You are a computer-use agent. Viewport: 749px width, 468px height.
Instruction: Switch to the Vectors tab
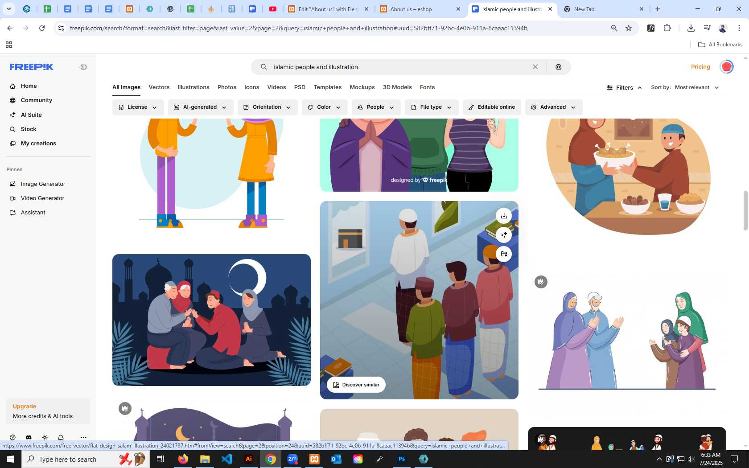pos(159,87)
